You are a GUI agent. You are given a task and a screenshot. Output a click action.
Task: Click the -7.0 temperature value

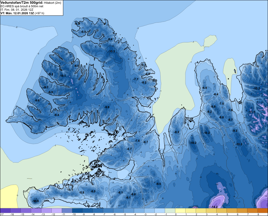point(221,104)
